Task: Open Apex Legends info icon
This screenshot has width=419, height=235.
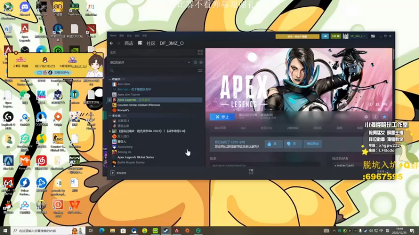Action: [x=375, y=117]
